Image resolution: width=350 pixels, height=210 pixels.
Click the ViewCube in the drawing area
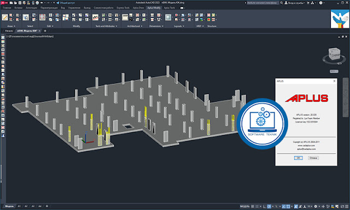coord(334,54)
